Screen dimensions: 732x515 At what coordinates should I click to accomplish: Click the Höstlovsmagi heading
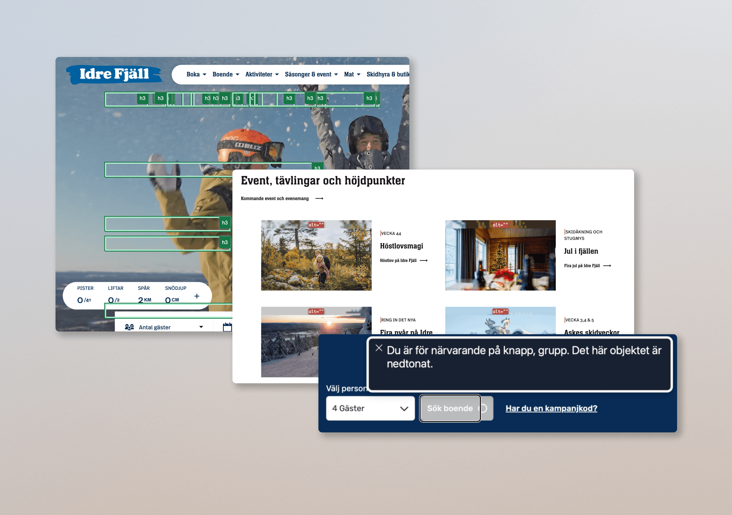pyautogui.click(x=401, y=246)
